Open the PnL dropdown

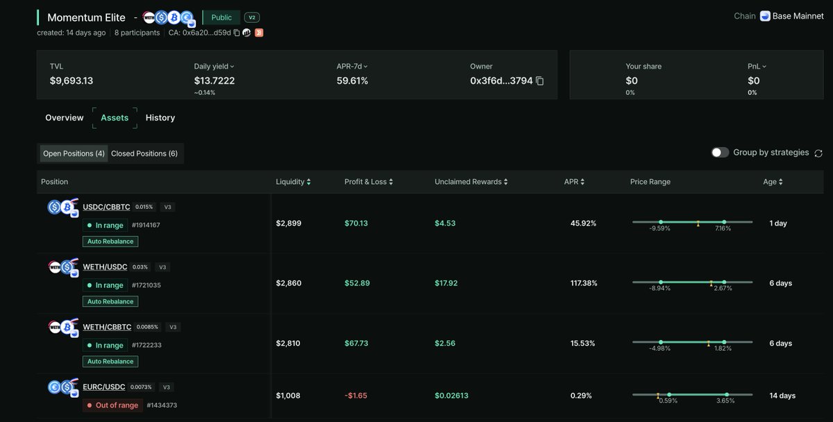(x=757, y=67)
